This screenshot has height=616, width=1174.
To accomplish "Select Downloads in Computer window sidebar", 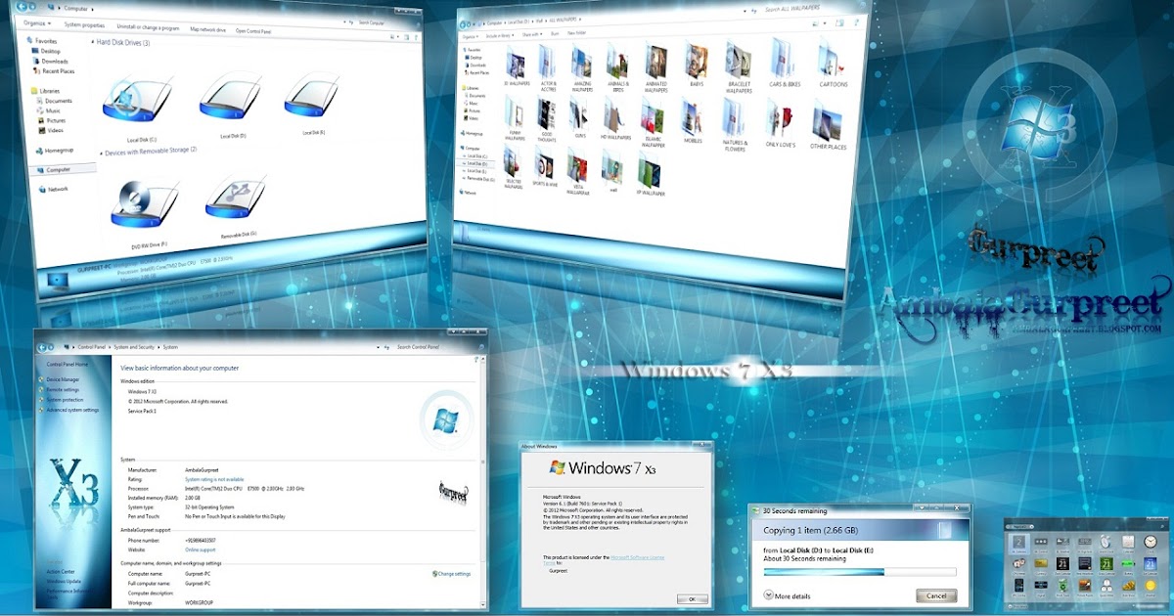I will (x=54, y=61).
